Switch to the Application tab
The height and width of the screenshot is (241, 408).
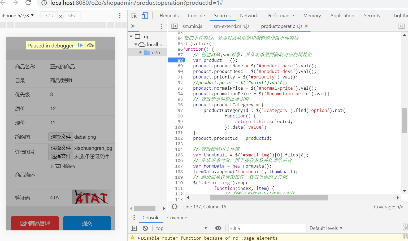click(x=342, y=16)
